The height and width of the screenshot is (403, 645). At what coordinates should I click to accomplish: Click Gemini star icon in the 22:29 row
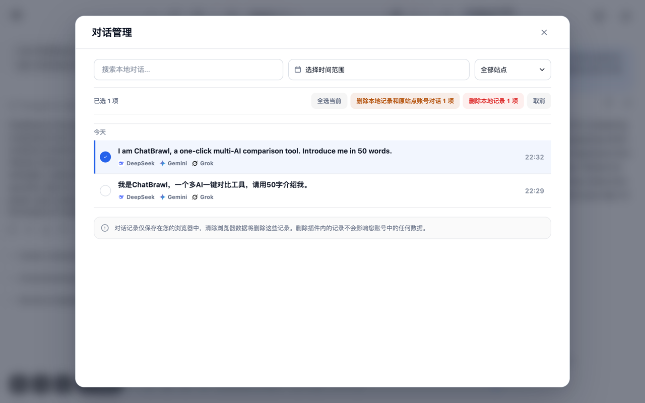[162, 197]
